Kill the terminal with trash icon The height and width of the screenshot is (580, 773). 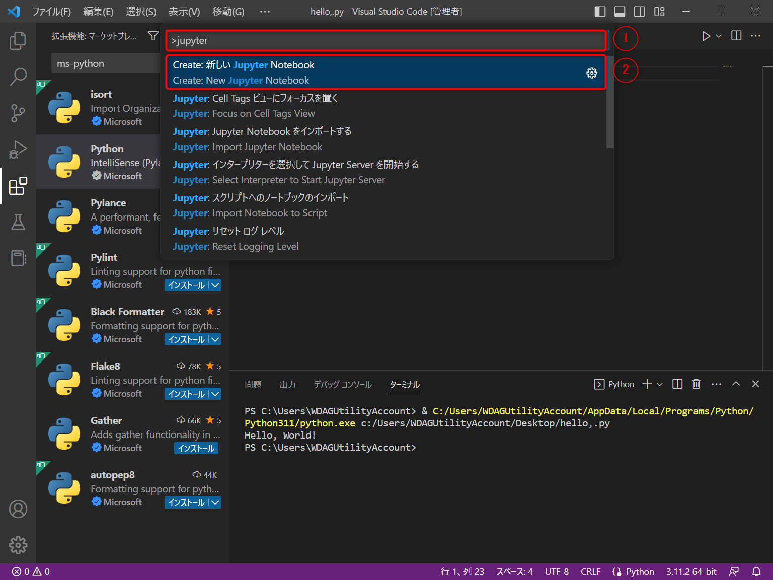coord(697,384)
